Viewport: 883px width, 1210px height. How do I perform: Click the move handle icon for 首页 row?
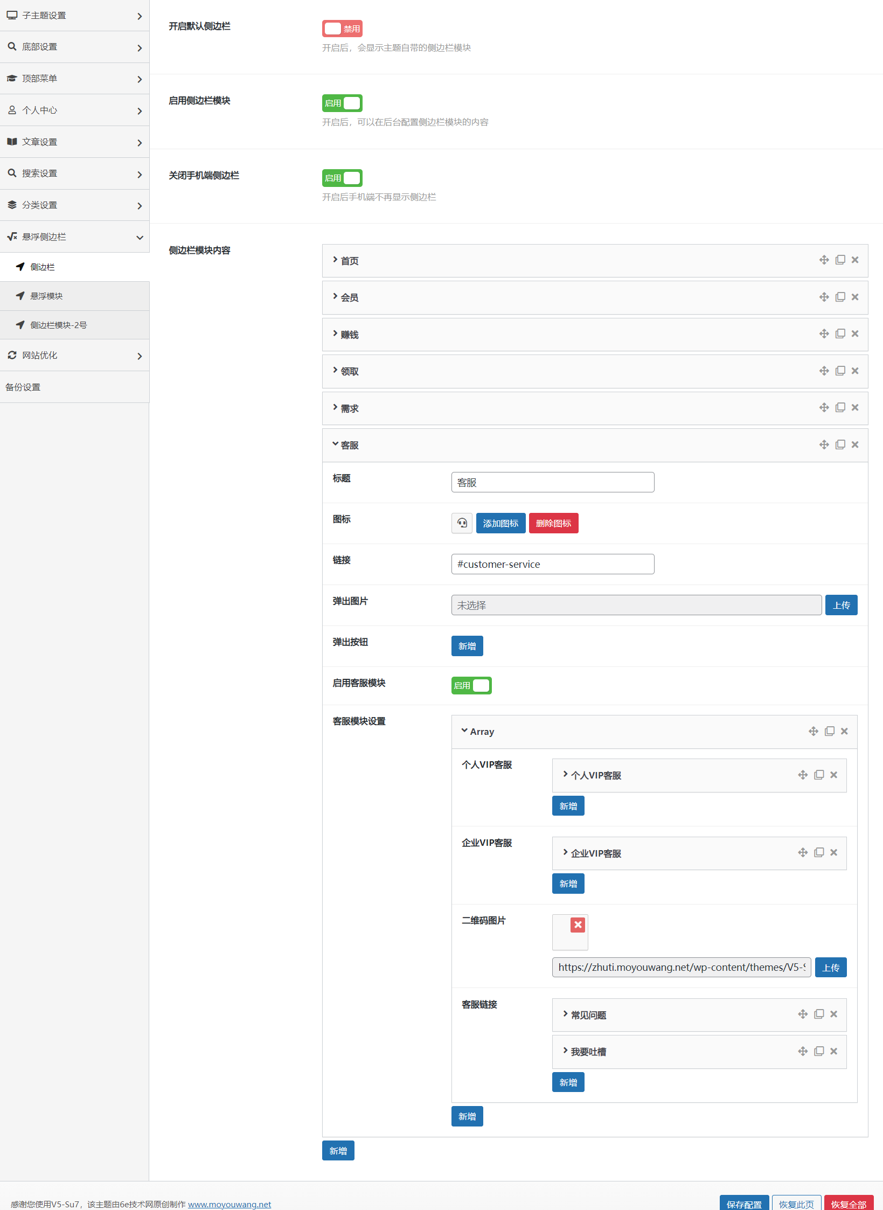(824, 260)
